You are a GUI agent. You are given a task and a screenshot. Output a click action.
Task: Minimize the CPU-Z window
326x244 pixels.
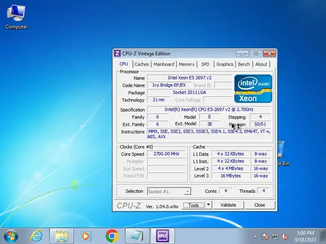click(x=242, y=54)
